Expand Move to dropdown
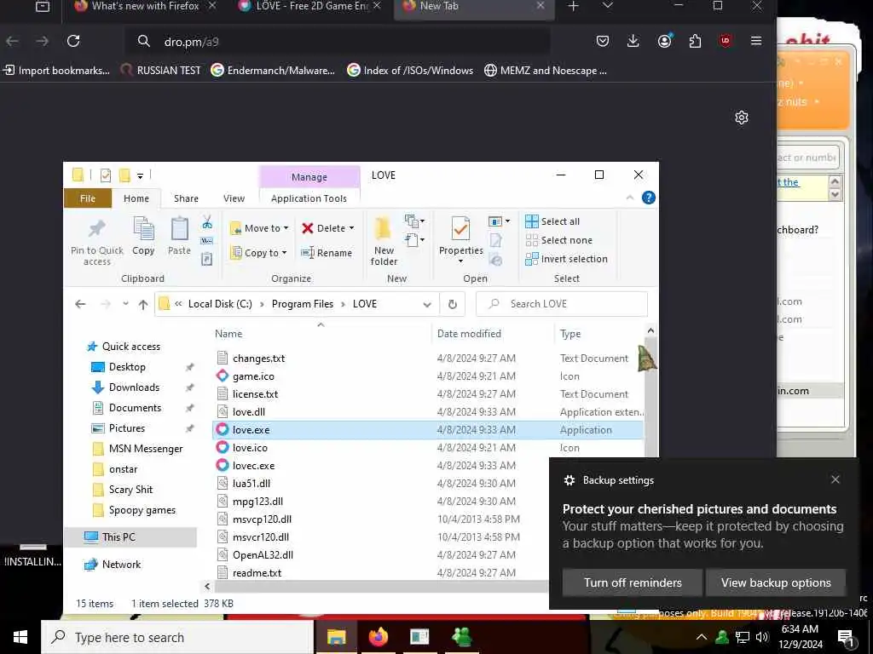 [286, 228]
